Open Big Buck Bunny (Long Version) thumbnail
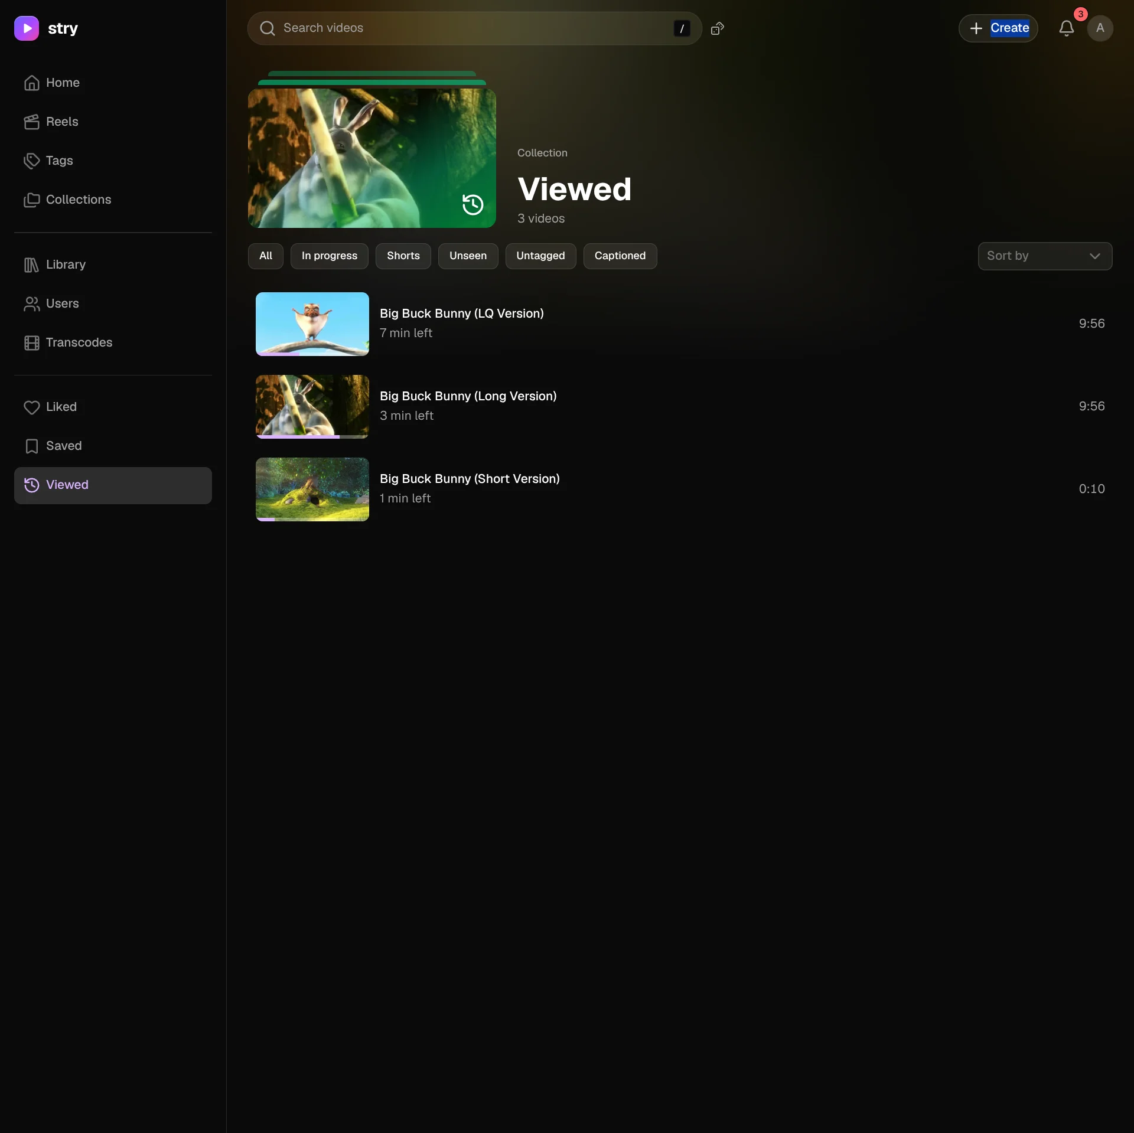 pyautogui.click(x=312, y=407)
